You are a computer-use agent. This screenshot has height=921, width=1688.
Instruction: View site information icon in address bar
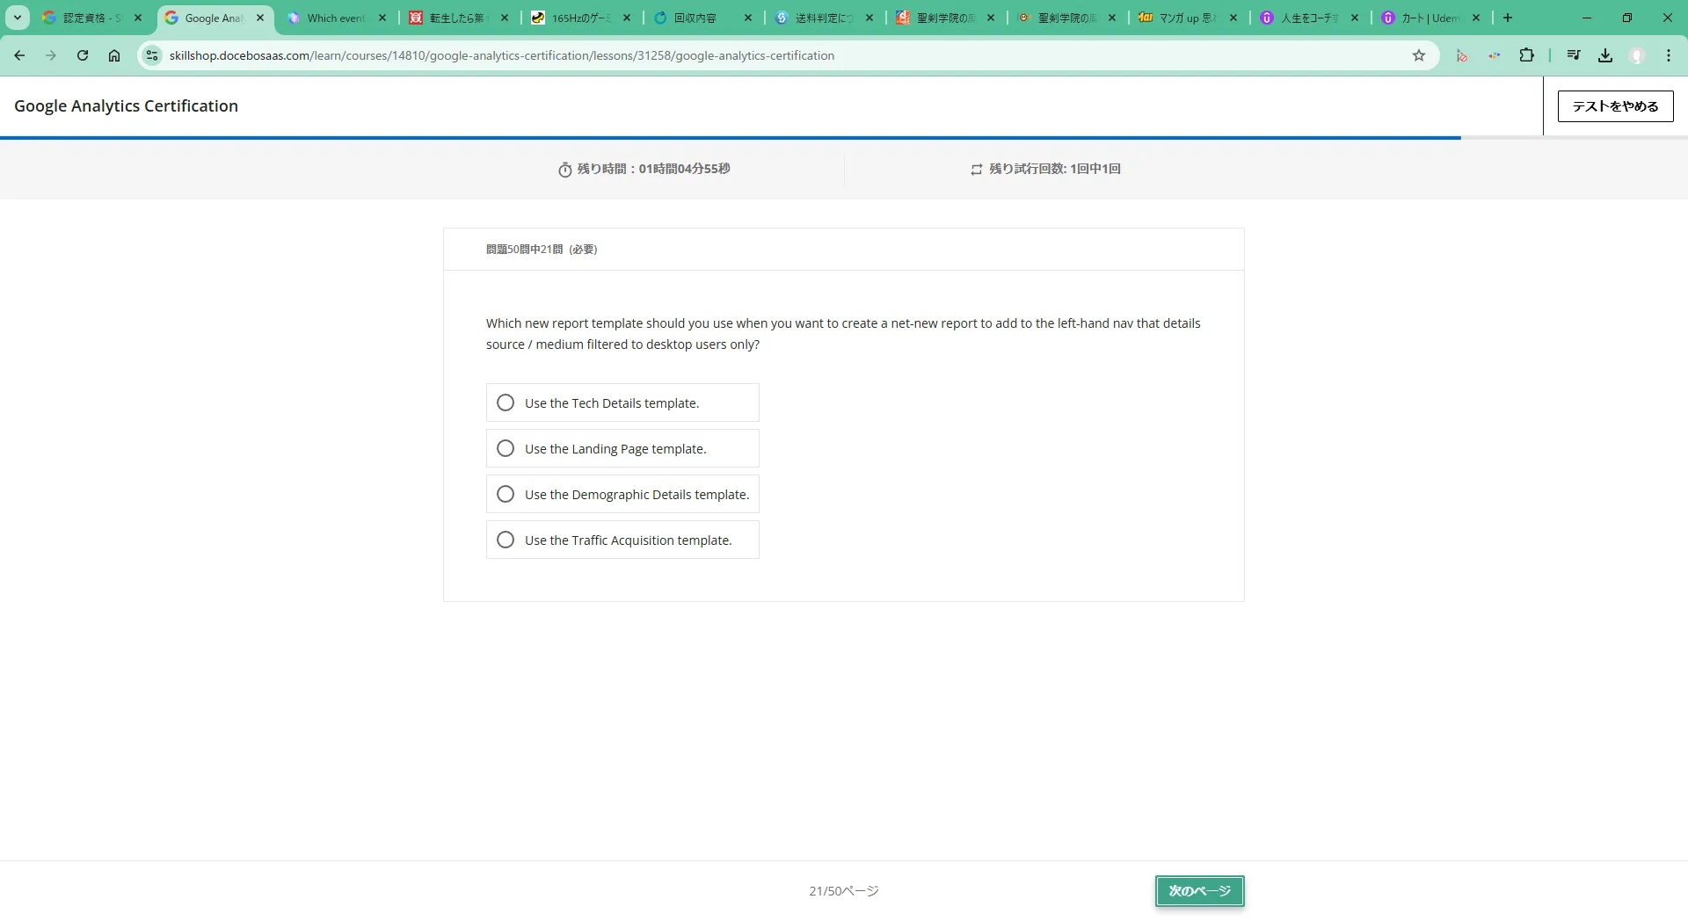click(152, 55)
